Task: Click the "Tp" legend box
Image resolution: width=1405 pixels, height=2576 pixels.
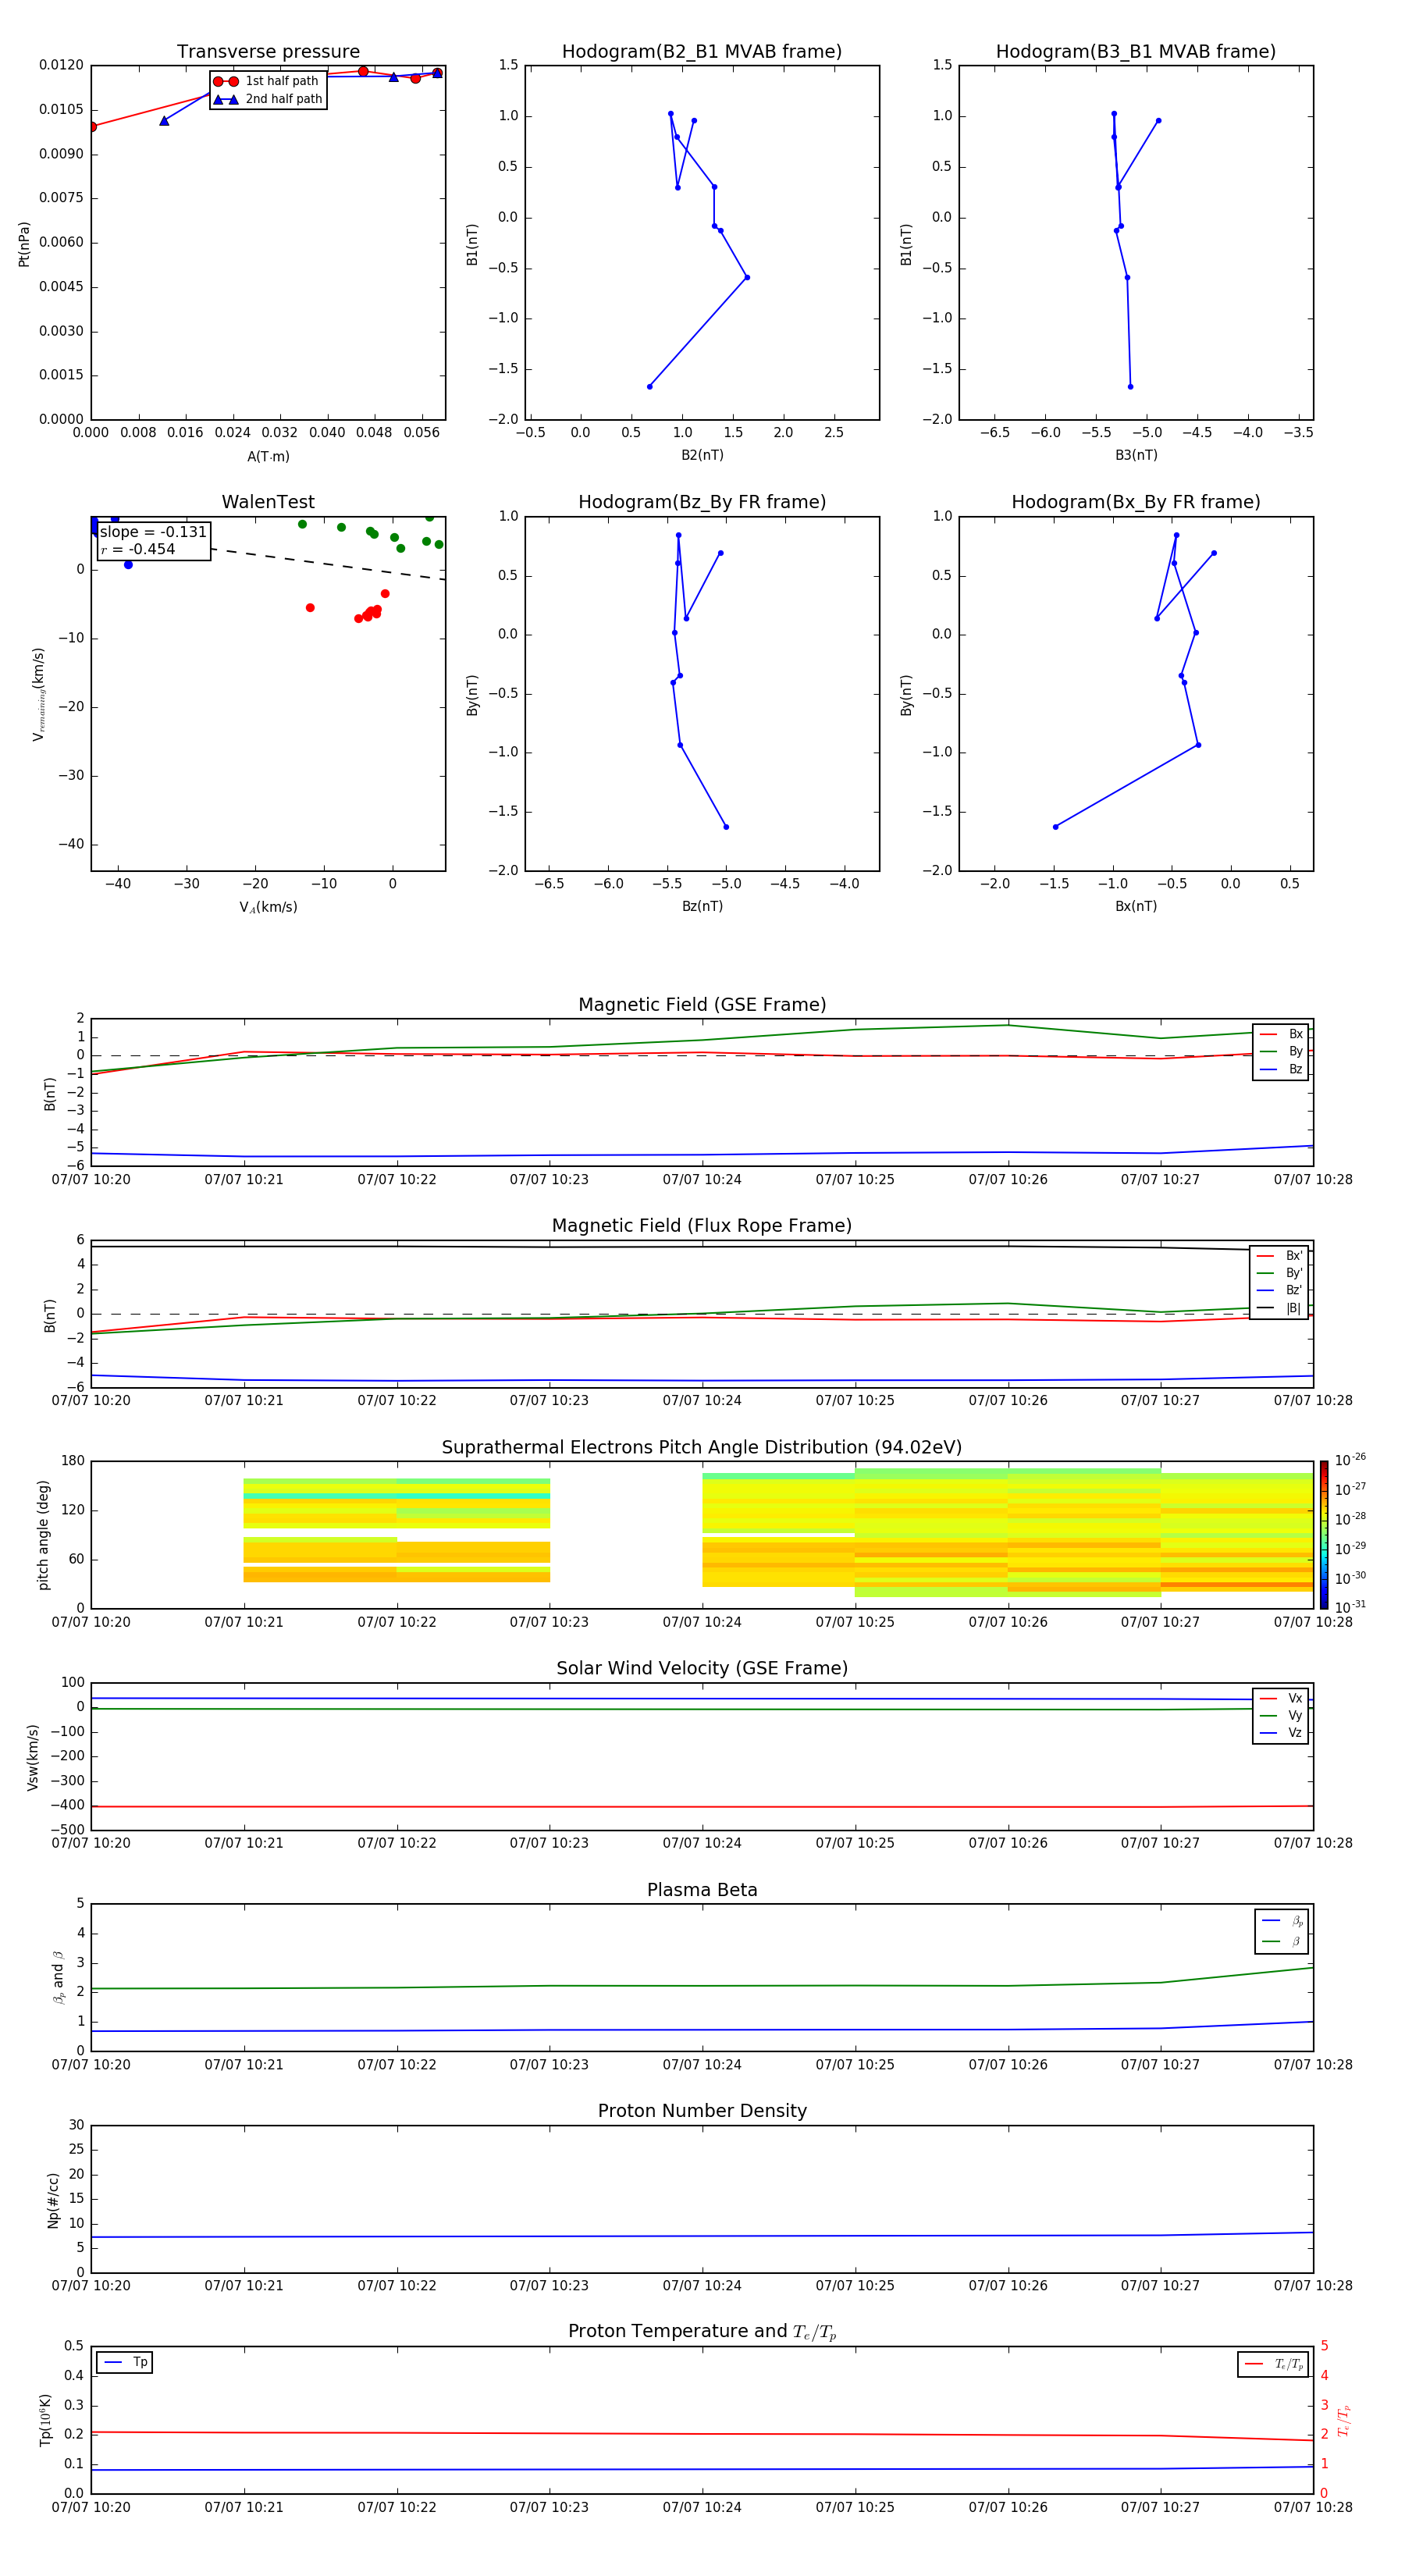Action: pyautogui.click(x=125, y=2362)
